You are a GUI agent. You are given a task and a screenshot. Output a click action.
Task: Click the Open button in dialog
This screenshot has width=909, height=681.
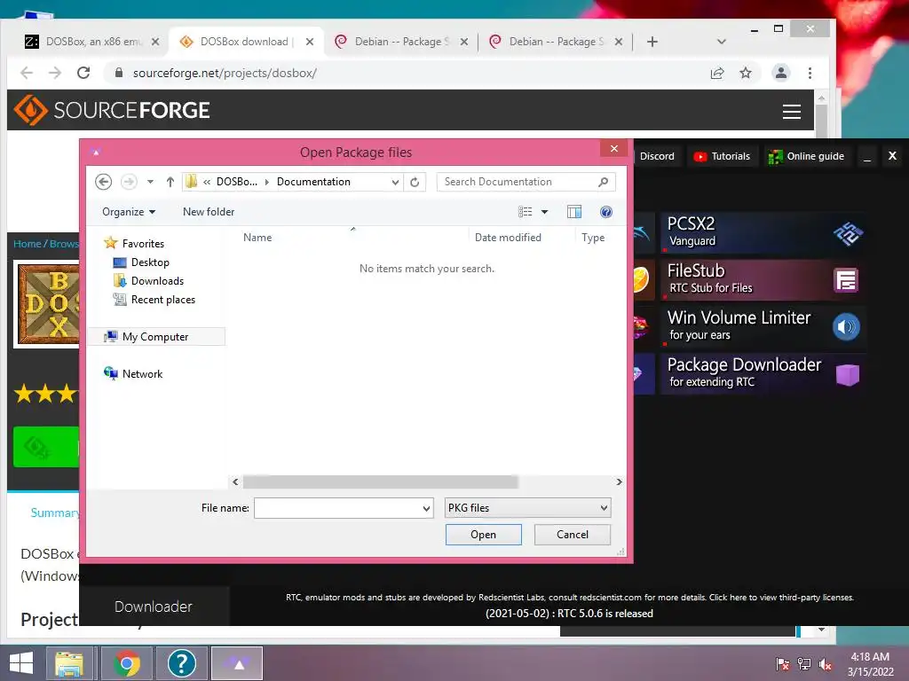484,535
